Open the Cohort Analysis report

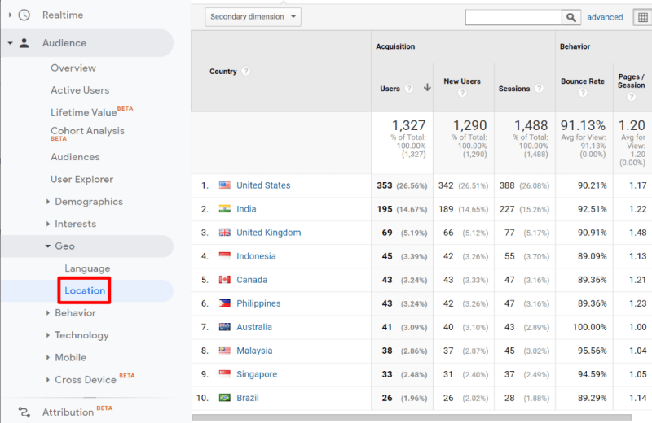click(87, 131)
